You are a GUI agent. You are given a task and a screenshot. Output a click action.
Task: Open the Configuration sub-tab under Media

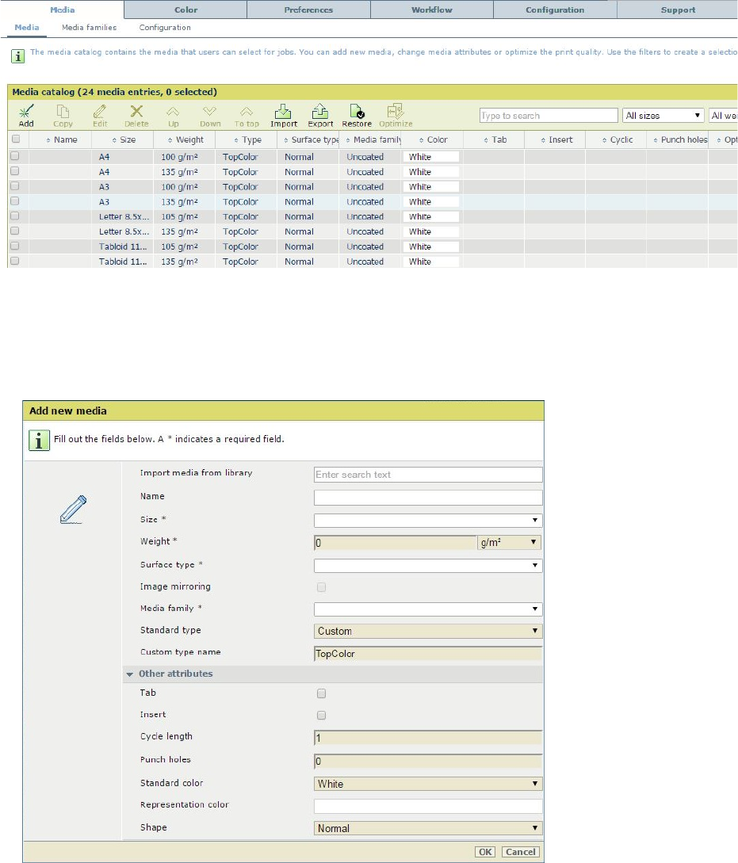click(x=165, y=28)
